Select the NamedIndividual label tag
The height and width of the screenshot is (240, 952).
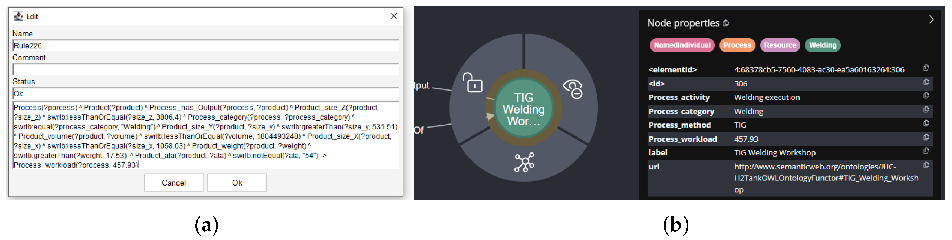tap(682, 45)
